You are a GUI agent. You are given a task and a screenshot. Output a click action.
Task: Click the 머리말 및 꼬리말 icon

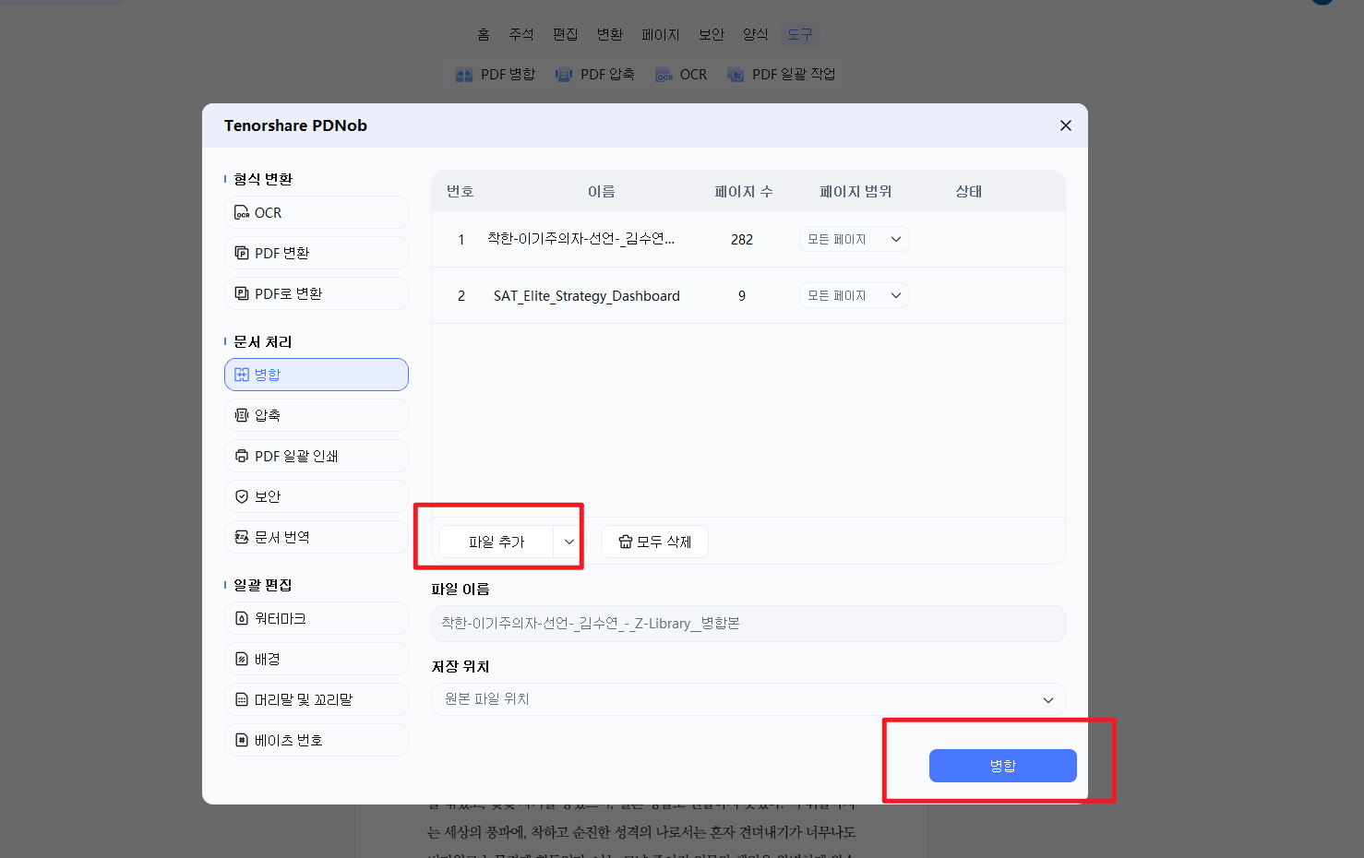coord(242,699)
